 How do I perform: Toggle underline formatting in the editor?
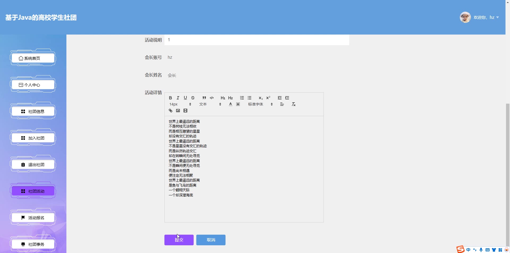tap(185, 98)
